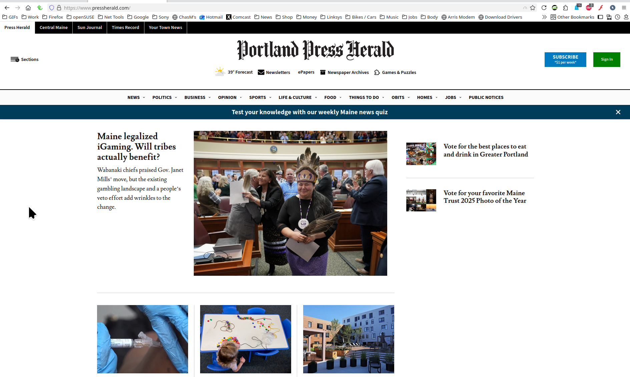630x377 pixels.
Task: Open the PUBLIC NOTICES menu item
Action: [x=486, y=98]
